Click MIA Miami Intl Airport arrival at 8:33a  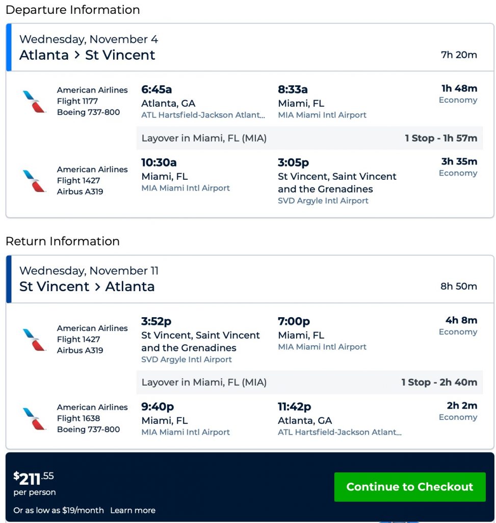tap(322, 115)
